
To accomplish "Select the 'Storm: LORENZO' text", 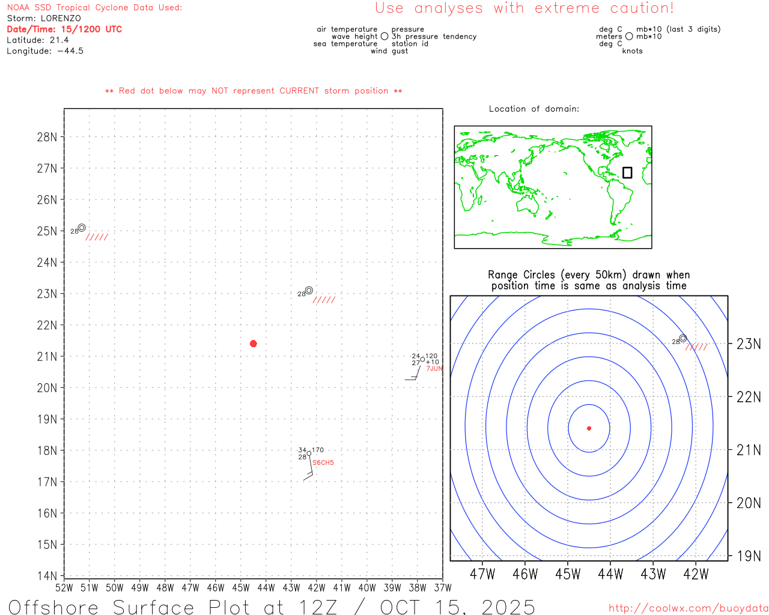I will (x=44, y=19).
